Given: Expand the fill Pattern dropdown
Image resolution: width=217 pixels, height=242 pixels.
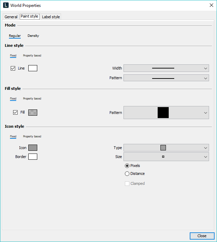Looking at the screenshot, I should (166, 113).
